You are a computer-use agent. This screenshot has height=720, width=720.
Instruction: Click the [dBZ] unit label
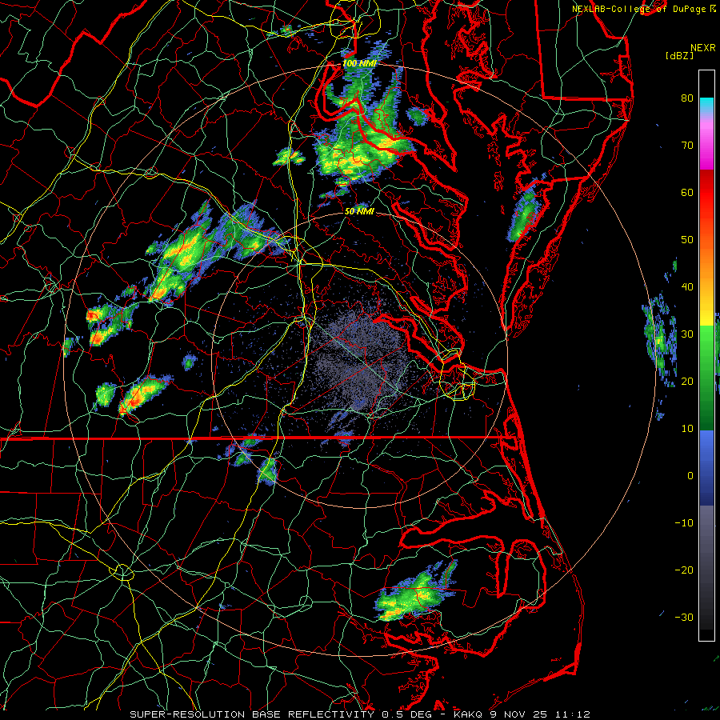[x=679, y=55]
